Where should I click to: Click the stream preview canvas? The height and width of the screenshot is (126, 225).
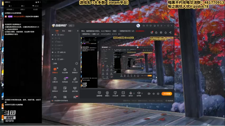point(127,62)
